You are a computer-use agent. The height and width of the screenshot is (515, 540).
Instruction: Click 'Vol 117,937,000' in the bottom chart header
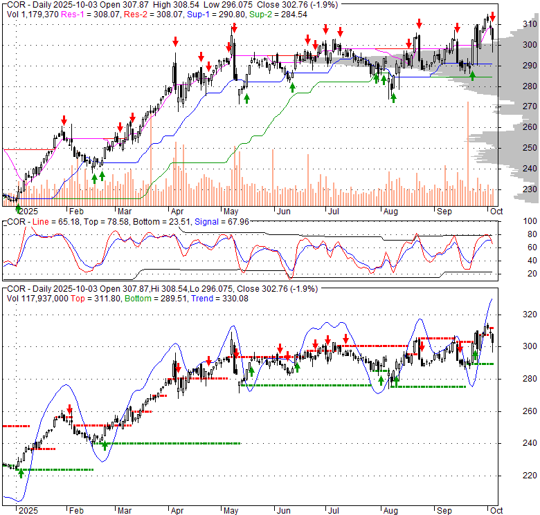click(x=37, y=299)
